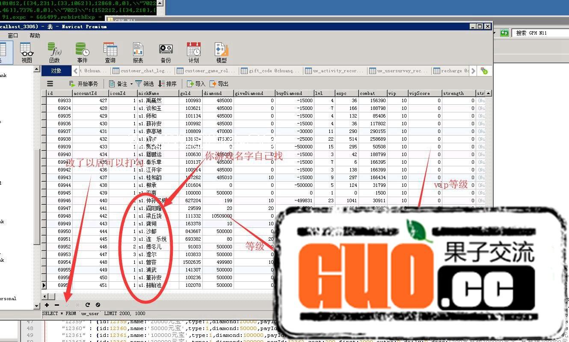The height and width of the screenshot is (342, 569).
Task: Open the 帮助 (Help) menu
Action: point(35,35)
